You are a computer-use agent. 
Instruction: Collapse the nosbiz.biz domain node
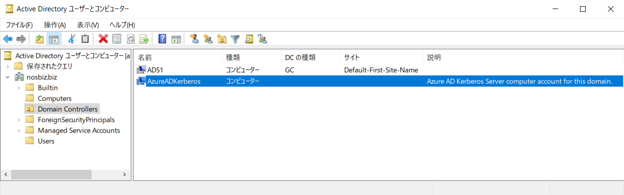coord(8,77)
